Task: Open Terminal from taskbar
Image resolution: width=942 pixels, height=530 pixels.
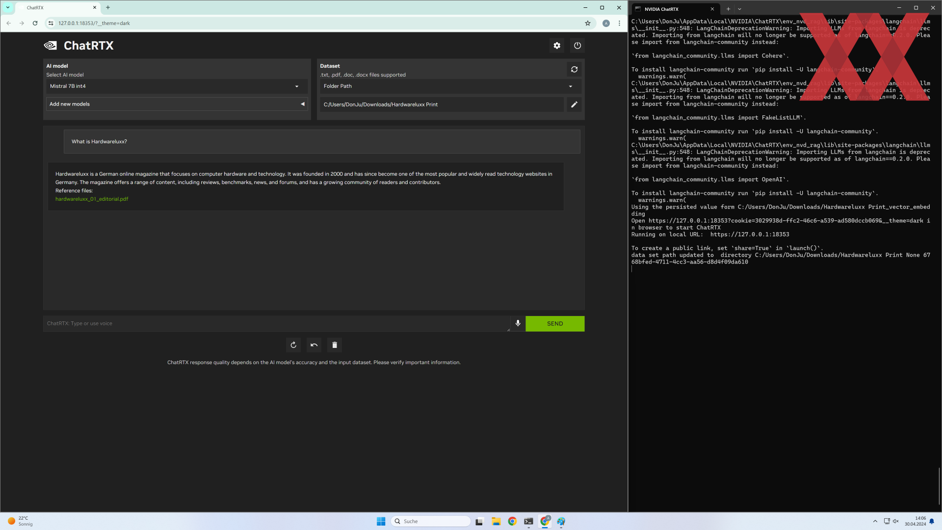Action: click(528, 521)
